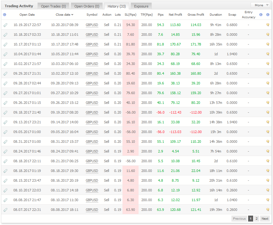The height and width of the screenshot is (225, 273).
Task: Sort by Close date column header
Action: point(65,15)
